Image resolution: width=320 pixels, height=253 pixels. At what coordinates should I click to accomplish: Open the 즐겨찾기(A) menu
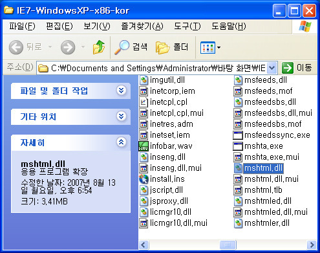coord(142,27)
